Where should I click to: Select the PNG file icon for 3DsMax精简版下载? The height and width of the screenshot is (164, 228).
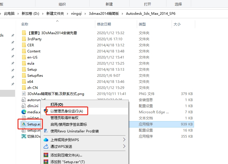tap(24, 94)
